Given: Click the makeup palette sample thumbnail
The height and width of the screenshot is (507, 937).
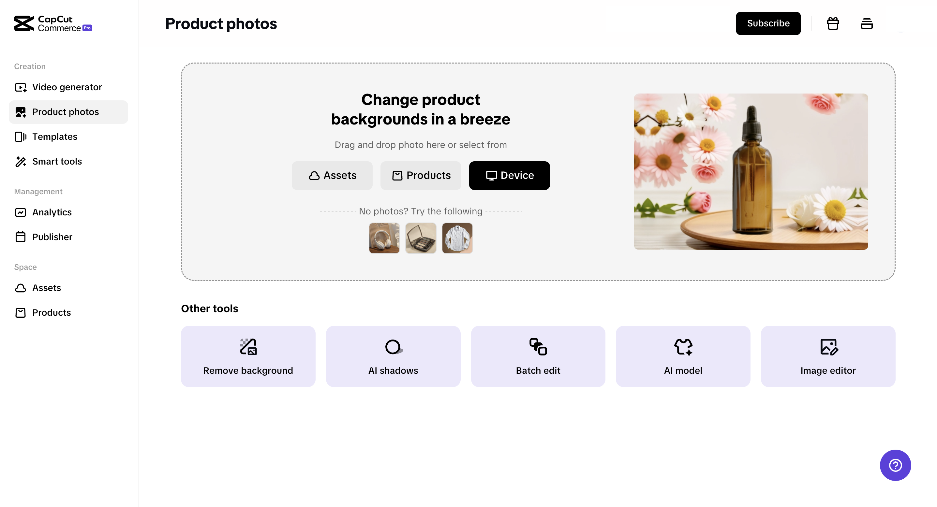Looking at the screenshot, I should (x=420, y=239).
